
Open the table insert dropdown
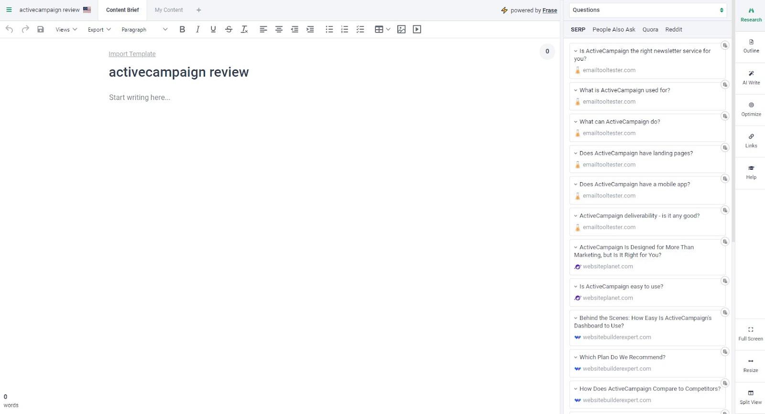pyautogui.click(x=382, y=29)
